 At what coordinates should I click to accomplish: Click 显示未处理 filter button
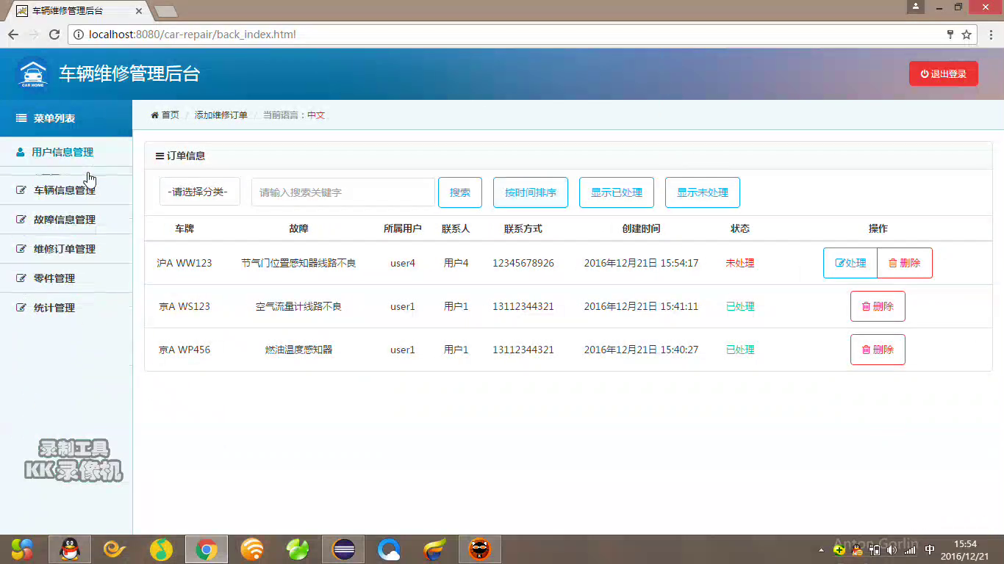[703, 192]
